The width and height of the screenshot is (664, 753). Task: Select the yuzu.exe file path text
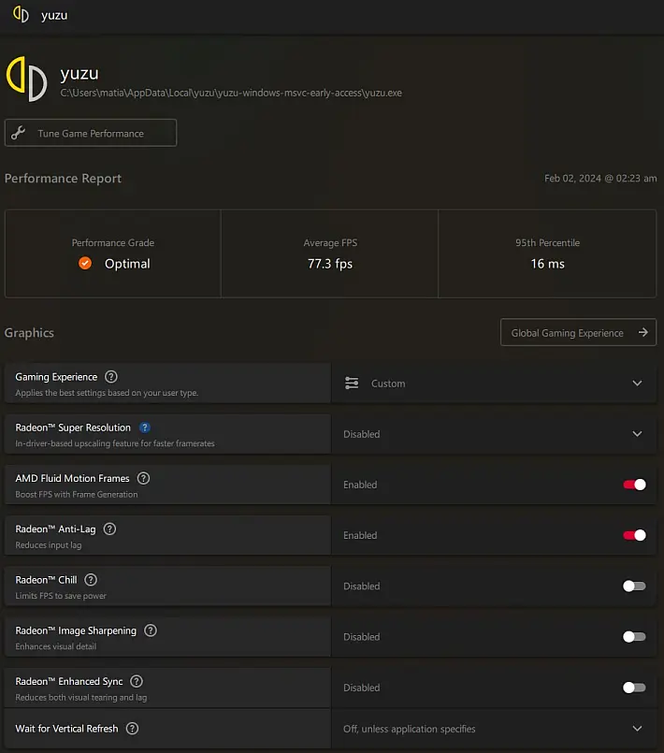pos(231,94)
